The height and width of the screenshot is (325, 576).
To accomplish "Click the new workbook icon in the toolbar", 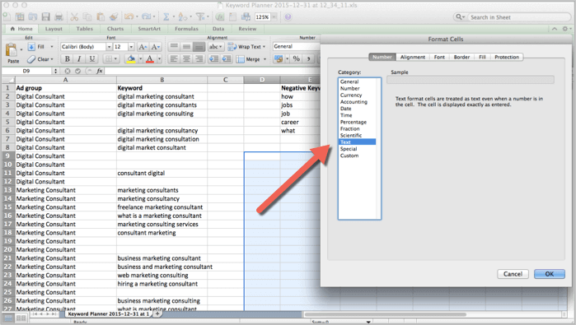I will 7,16.
